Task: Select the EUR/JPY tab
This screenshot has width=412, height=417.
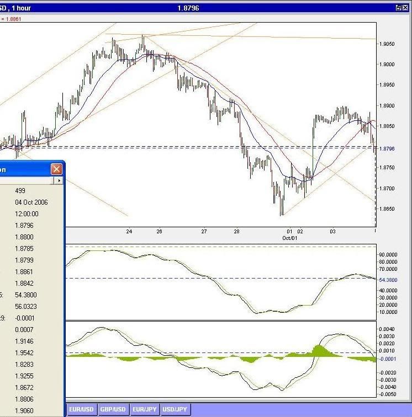Action: coord(144,409)
